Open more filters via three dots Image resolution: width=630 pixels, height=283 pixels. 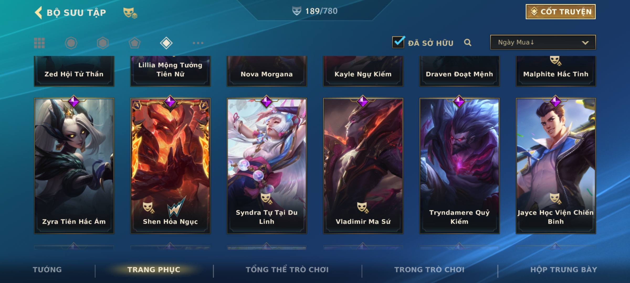click(x=198, y=43)
